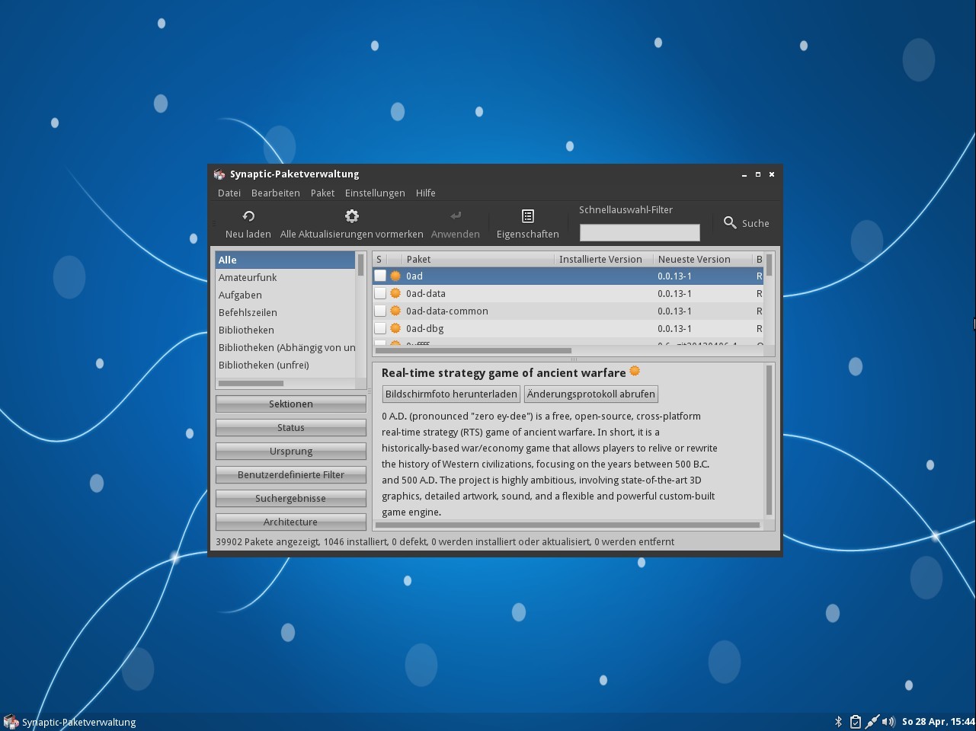Switch the filter view to Status

pos(290,428)
